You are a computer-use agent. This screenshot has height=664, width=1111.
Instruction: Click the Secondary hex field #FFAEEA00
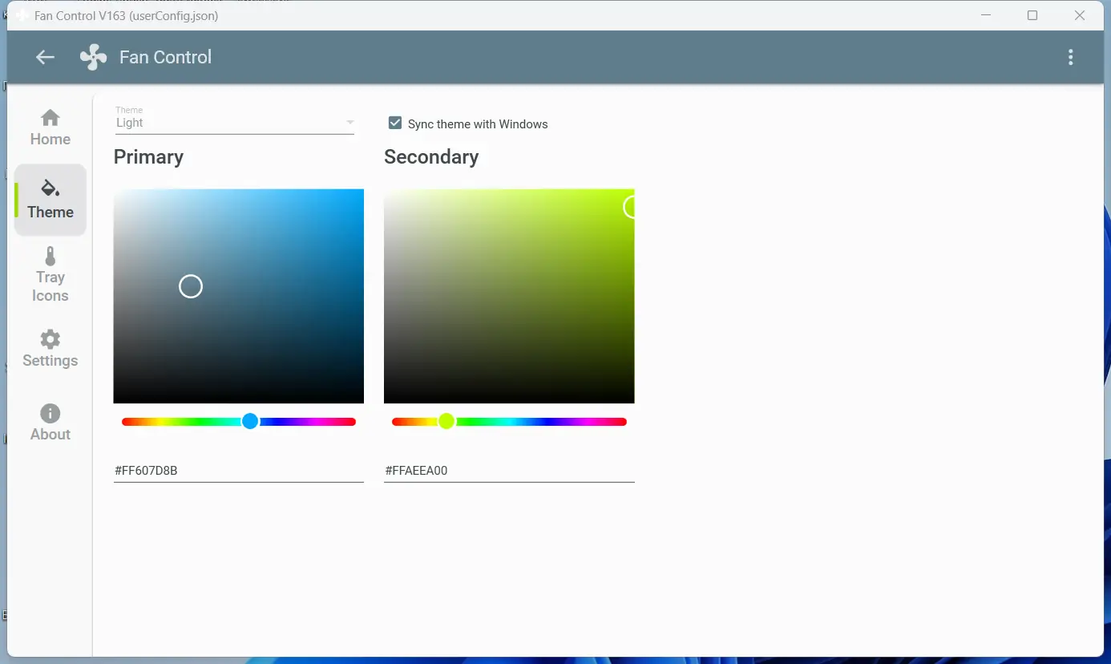[x=509, y=471]
